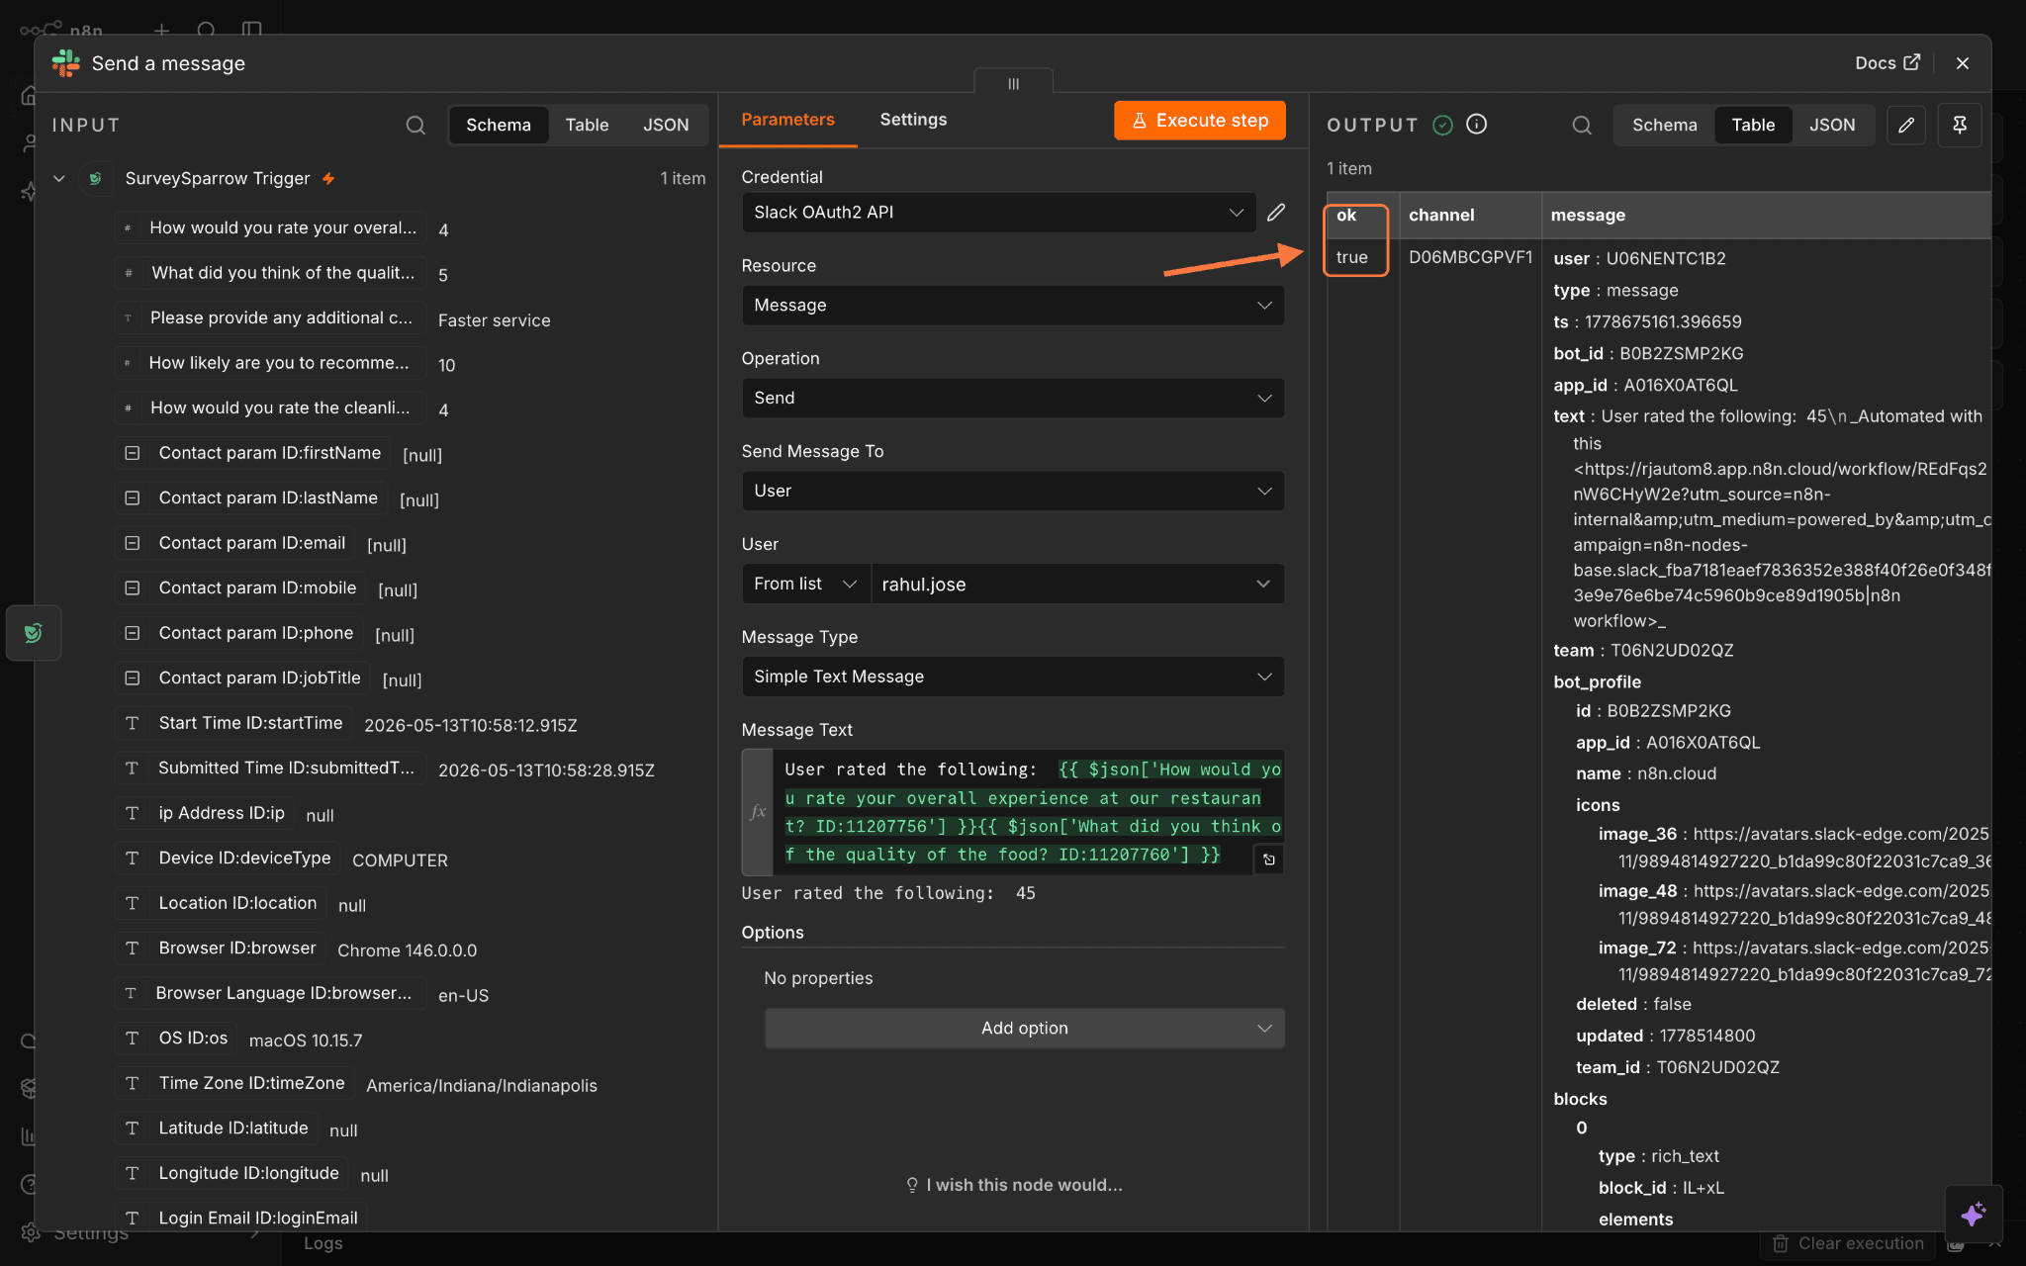Viewport: 2026px width, 1266px height.
Task: Edit the Slack OAuth2 credential
Action: [x=1276, y=212]
